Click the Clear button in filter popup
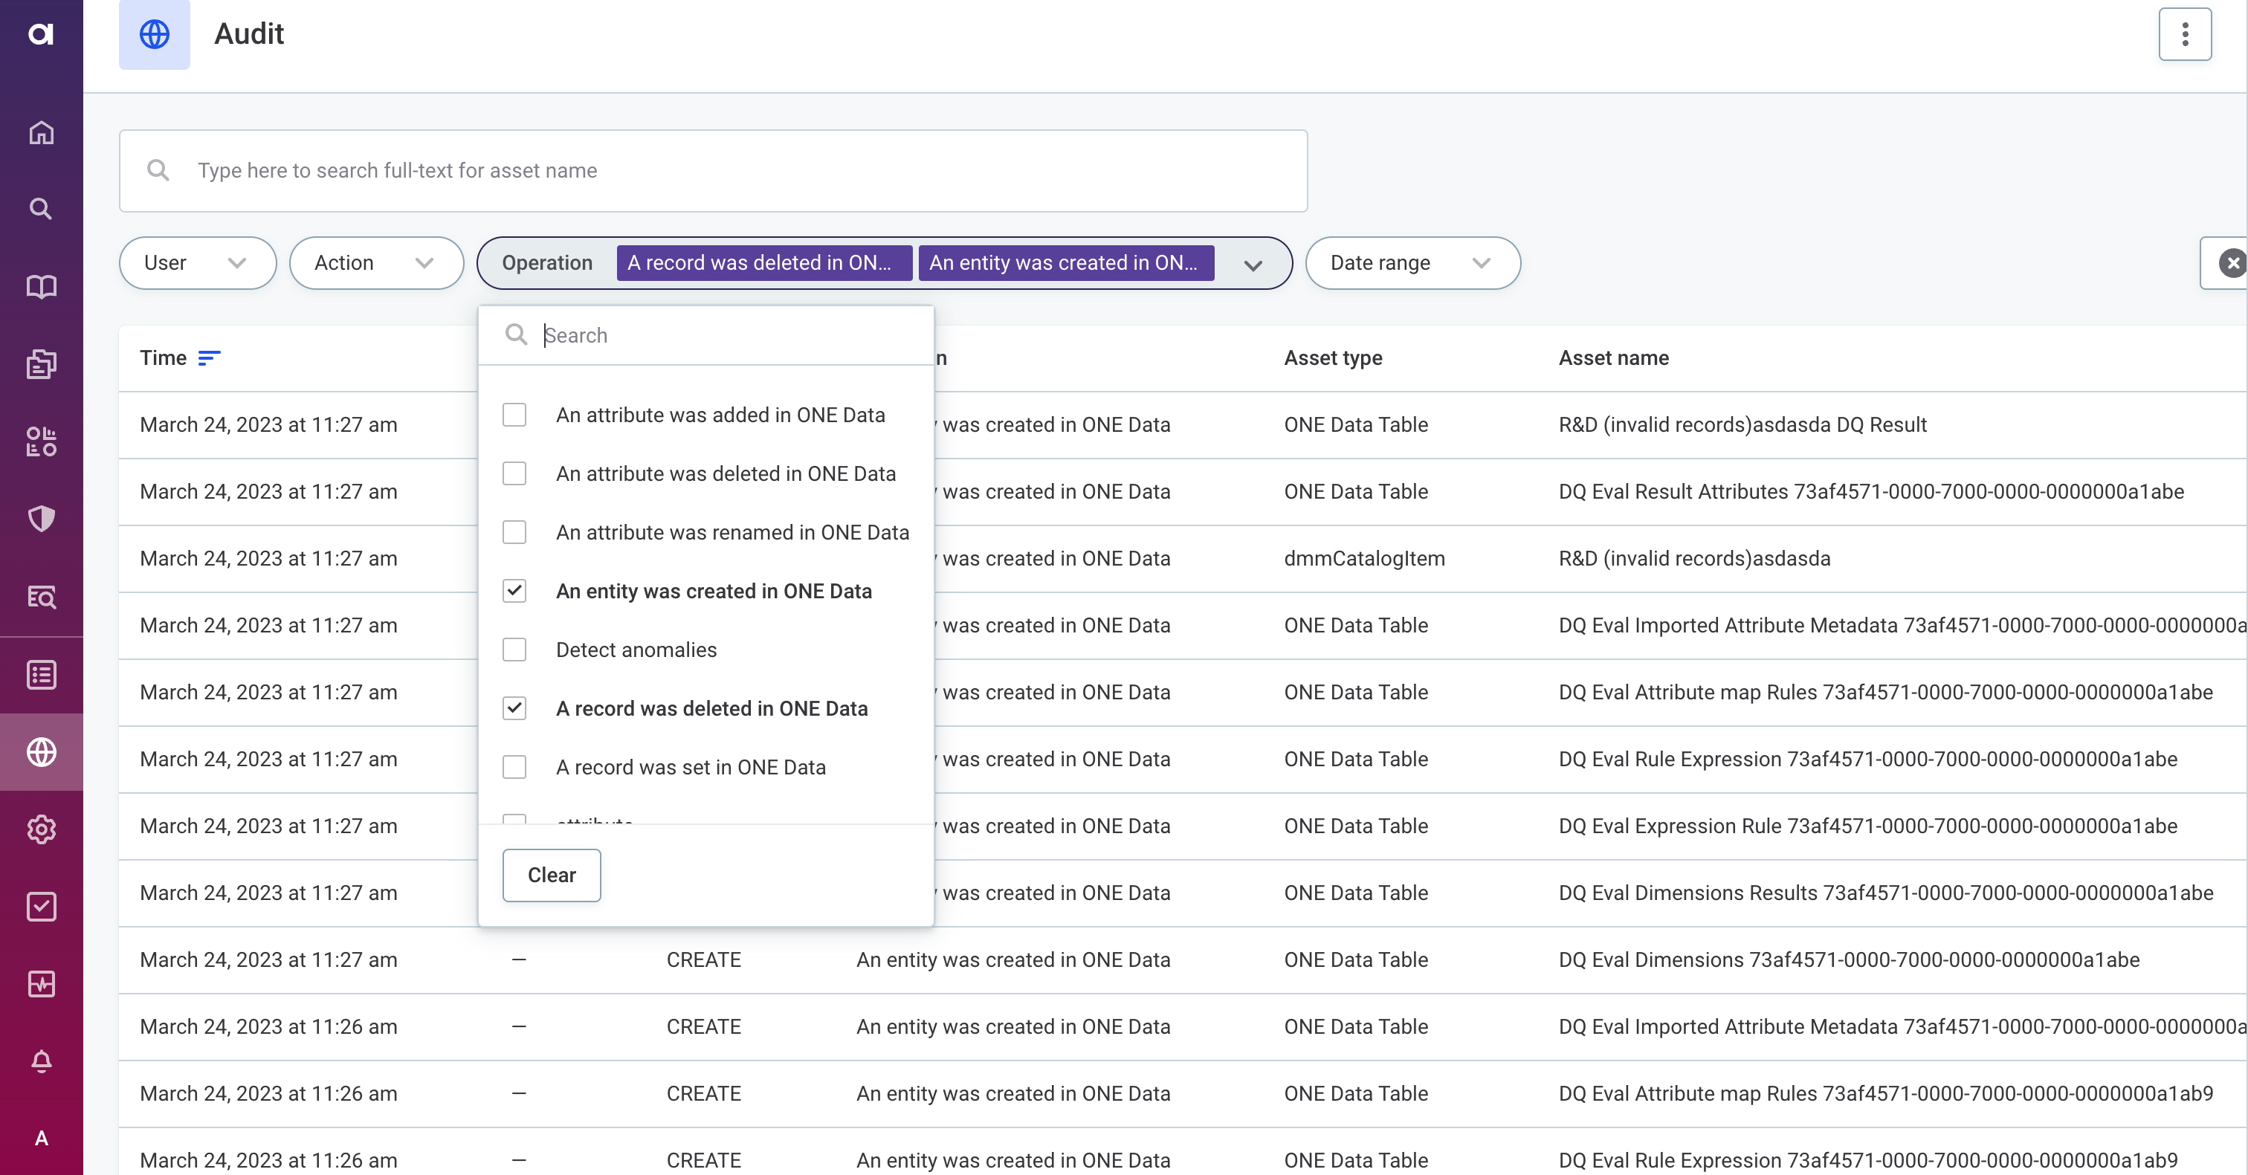Image resolution: width=2248 pixels, height=1175 pixels. (x=551, y=875)
